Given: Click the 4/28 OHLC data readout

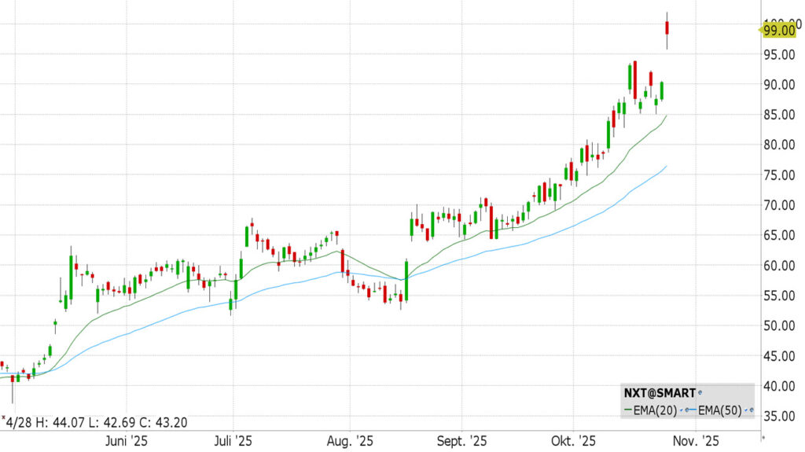Looking at the screenshot, I should 94,422.
